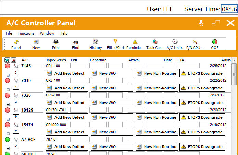Expand the row under aircraft 7145

click(x=8, y=75)
